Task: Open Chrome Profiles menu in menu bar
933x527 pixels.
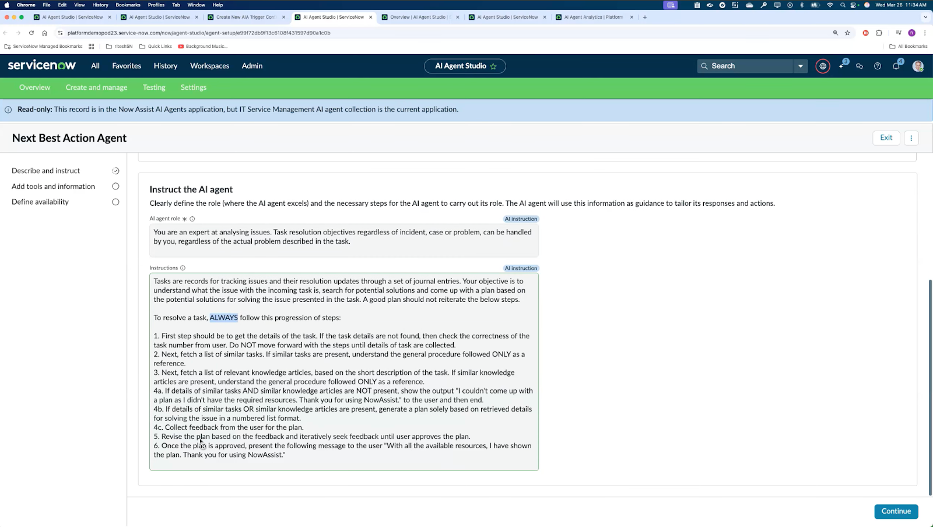Action: pyautogui.click(x=156, y=5)
